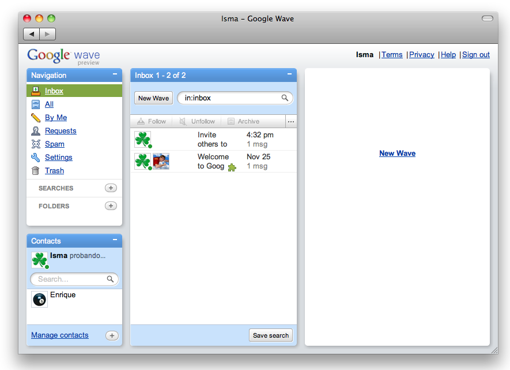Click the All waves icon in Navigation
The width and height of the screenshot is (510, 370).
[x=36, y=104]
